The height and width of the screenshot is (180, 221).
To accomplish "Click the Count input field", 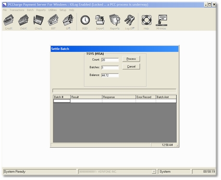I will [110, 60].
